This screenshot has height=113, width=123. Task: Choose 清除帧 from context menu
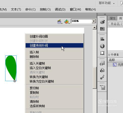coord(54,102)
